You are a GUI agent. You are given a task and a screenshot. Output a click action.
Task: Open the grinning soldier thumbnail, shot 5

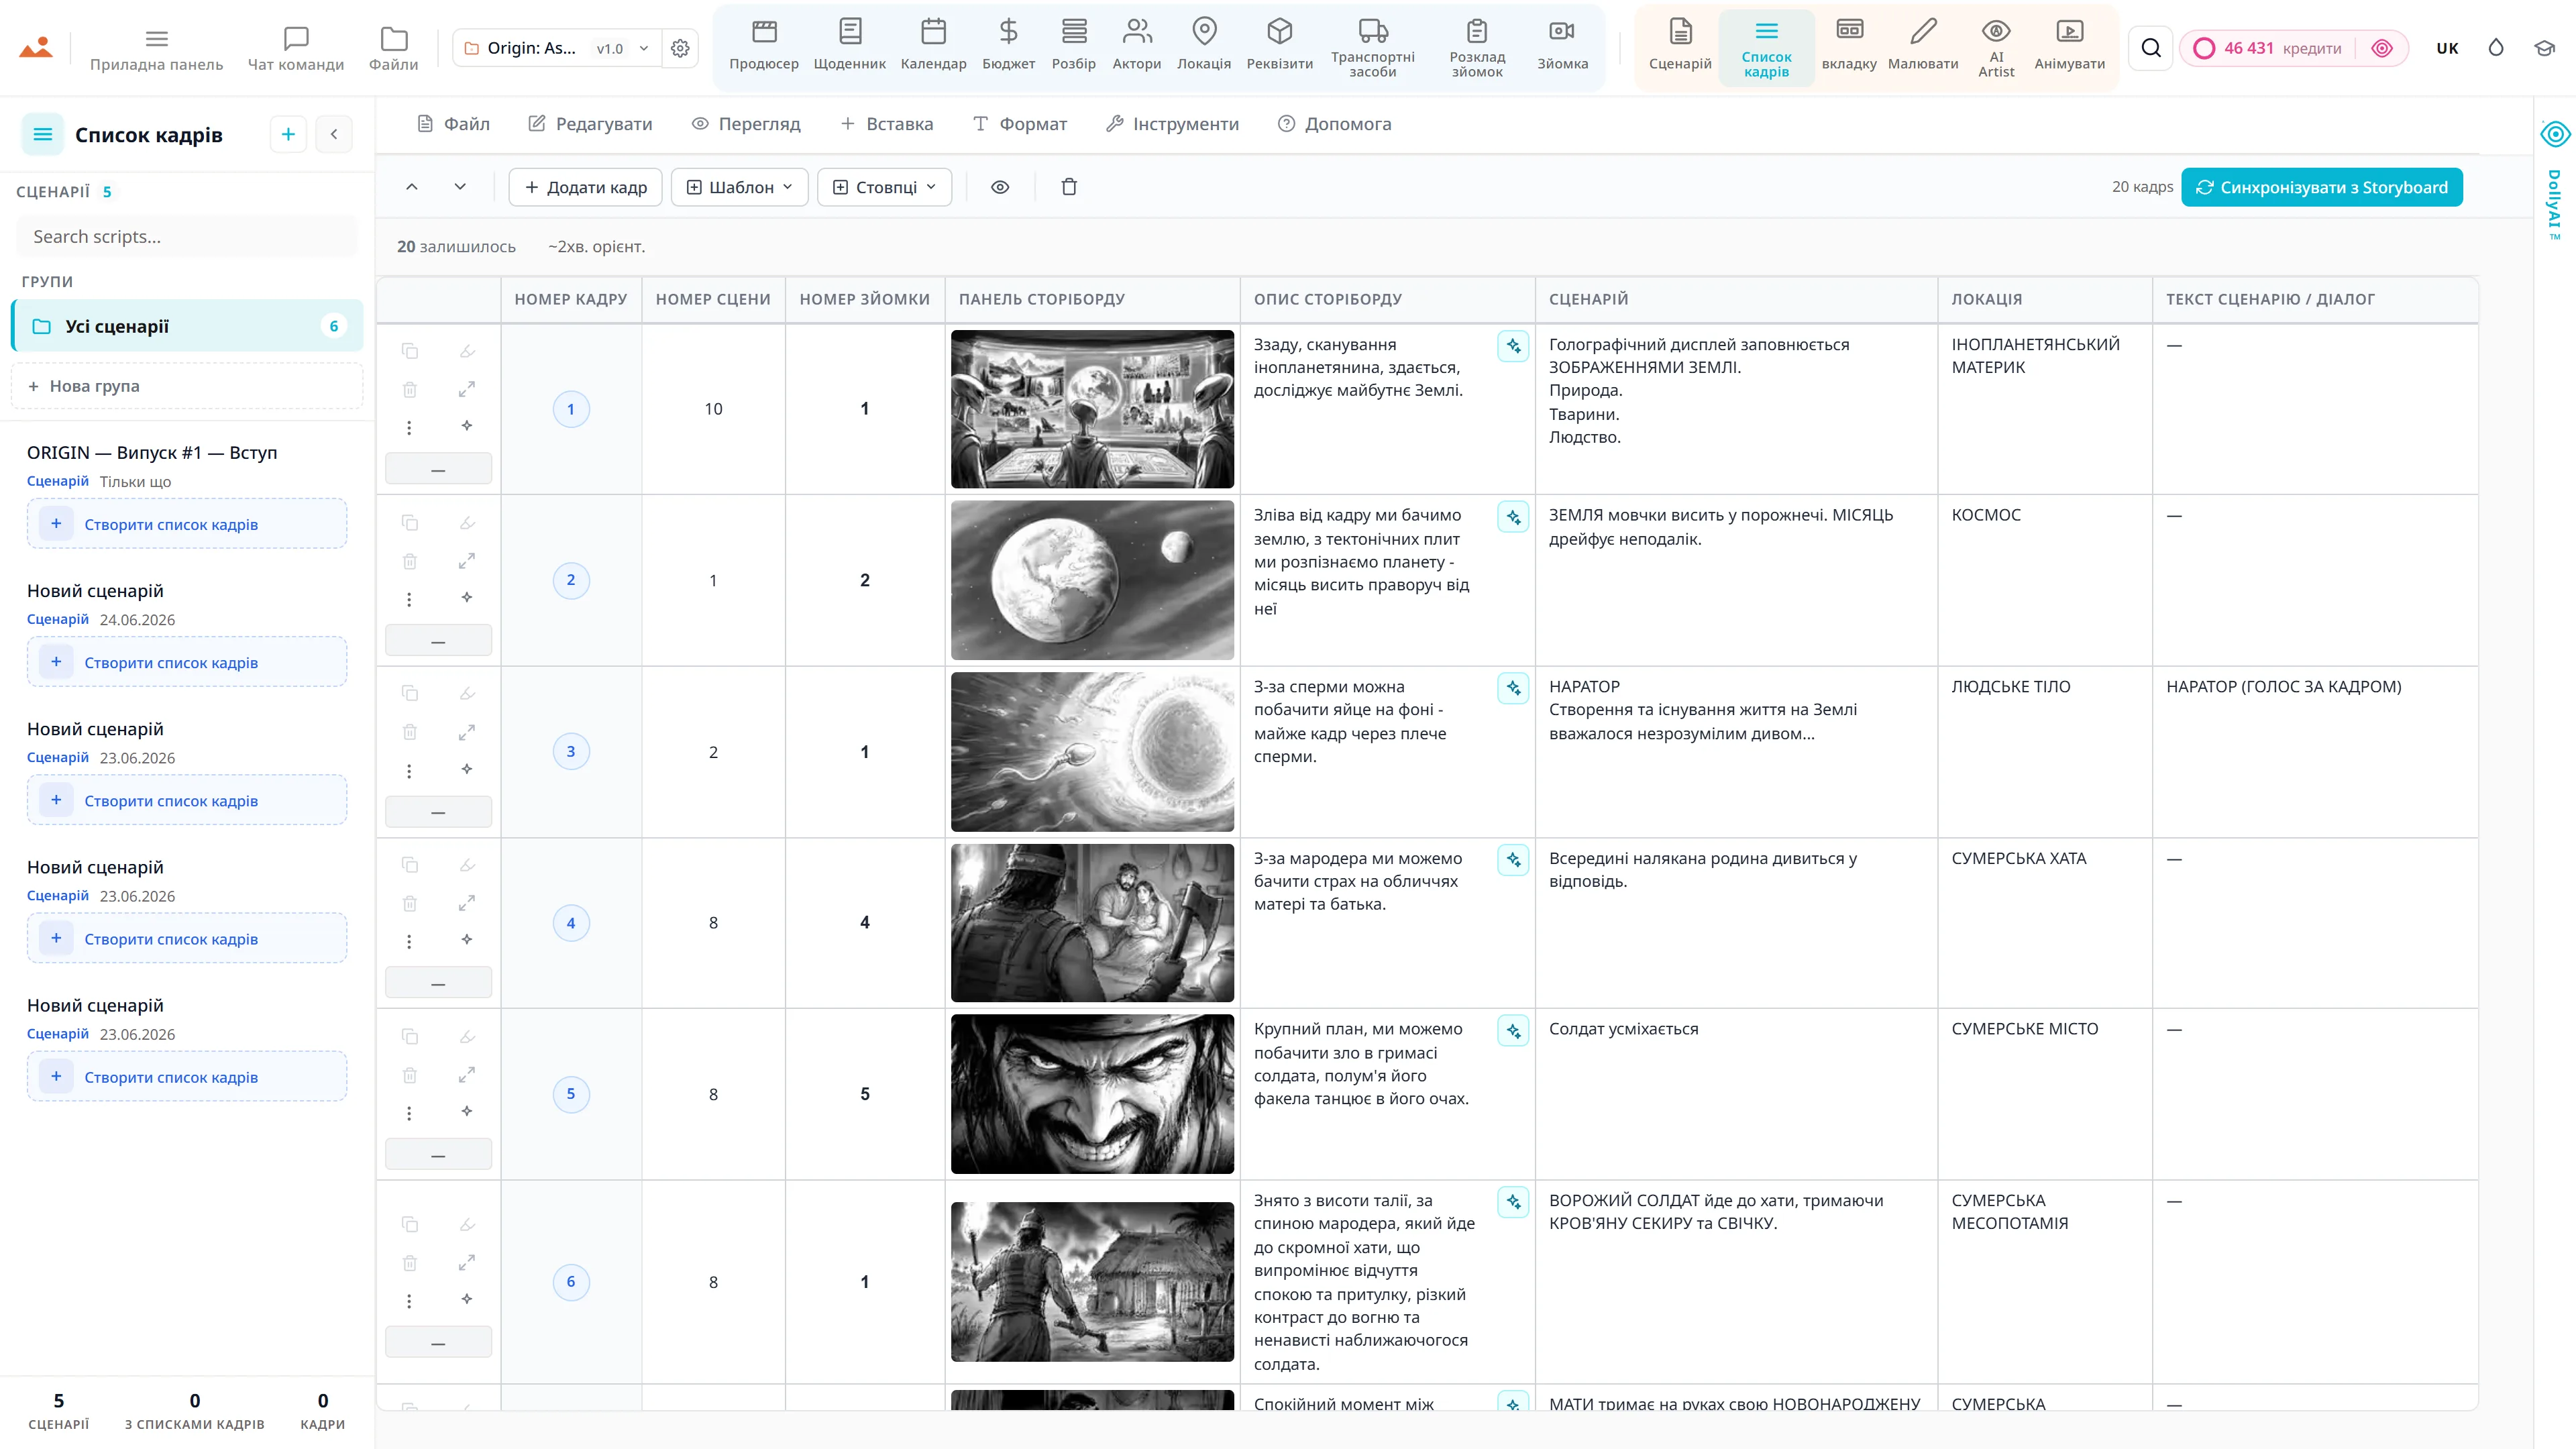(x=1092, y=1094)
